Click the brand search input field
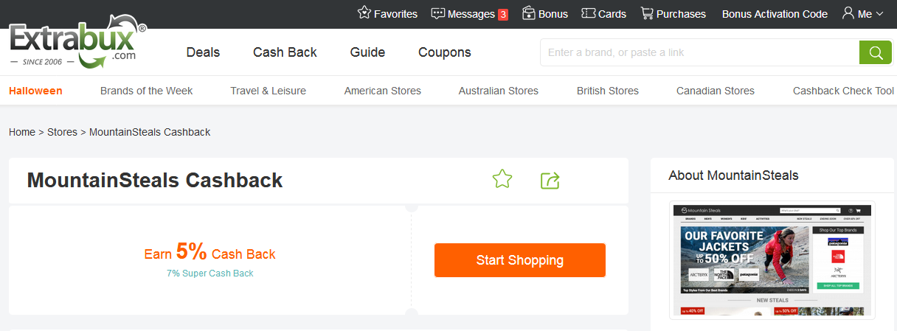 (x=701, y=52)
